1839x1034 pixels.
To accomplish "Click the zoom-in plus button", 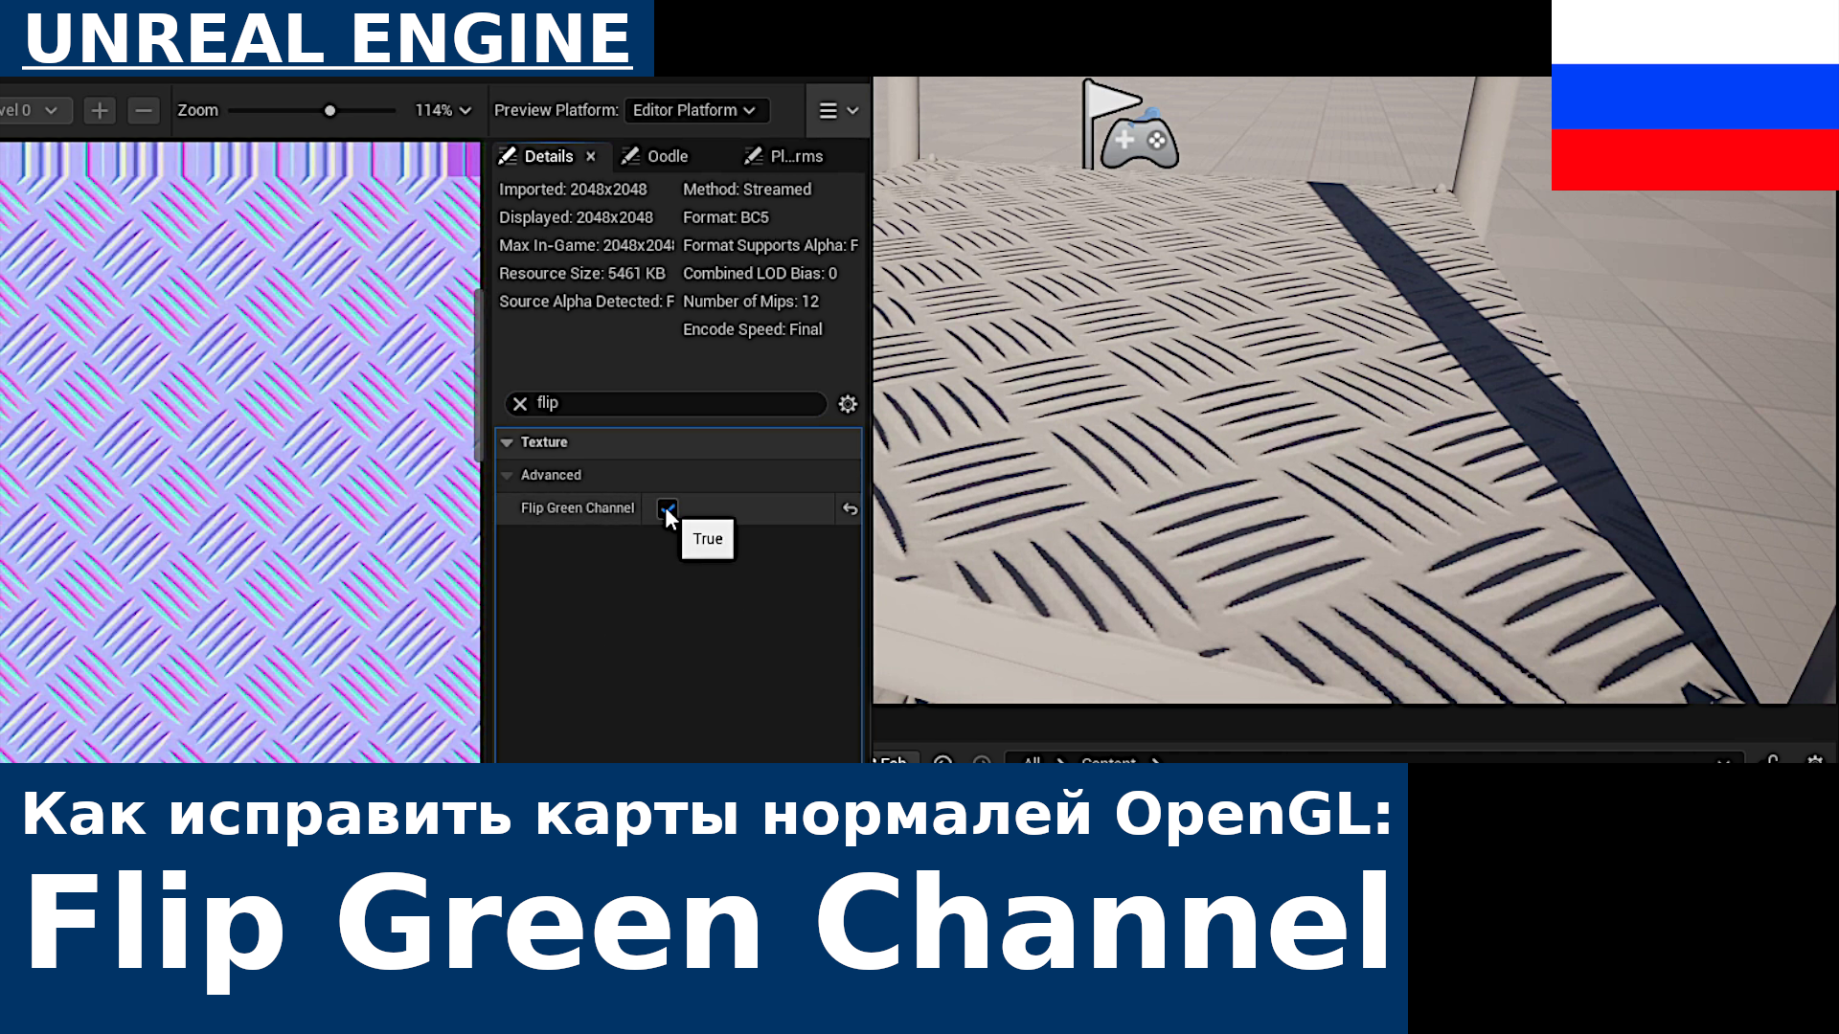I will 100,110.
